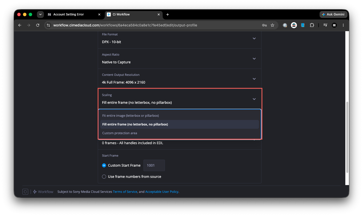The width and height of the screenshot is (363, 216).
Task: Open the browser extensions puzzle icon
Action: 312,25
